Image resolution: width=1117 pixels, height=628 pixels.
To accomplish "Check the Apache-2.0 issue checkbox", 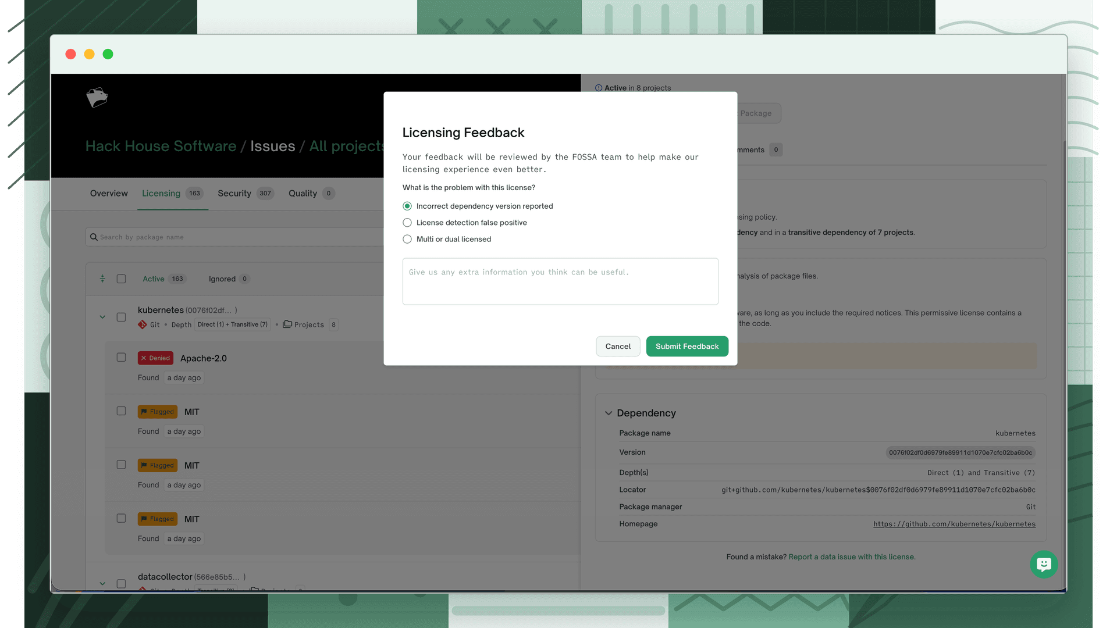I will click(121, 357).
